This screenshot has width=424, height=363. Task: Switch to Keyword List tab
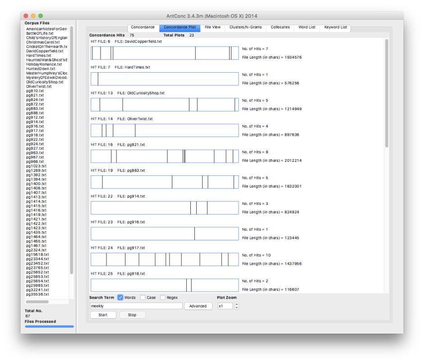[336, 28]
